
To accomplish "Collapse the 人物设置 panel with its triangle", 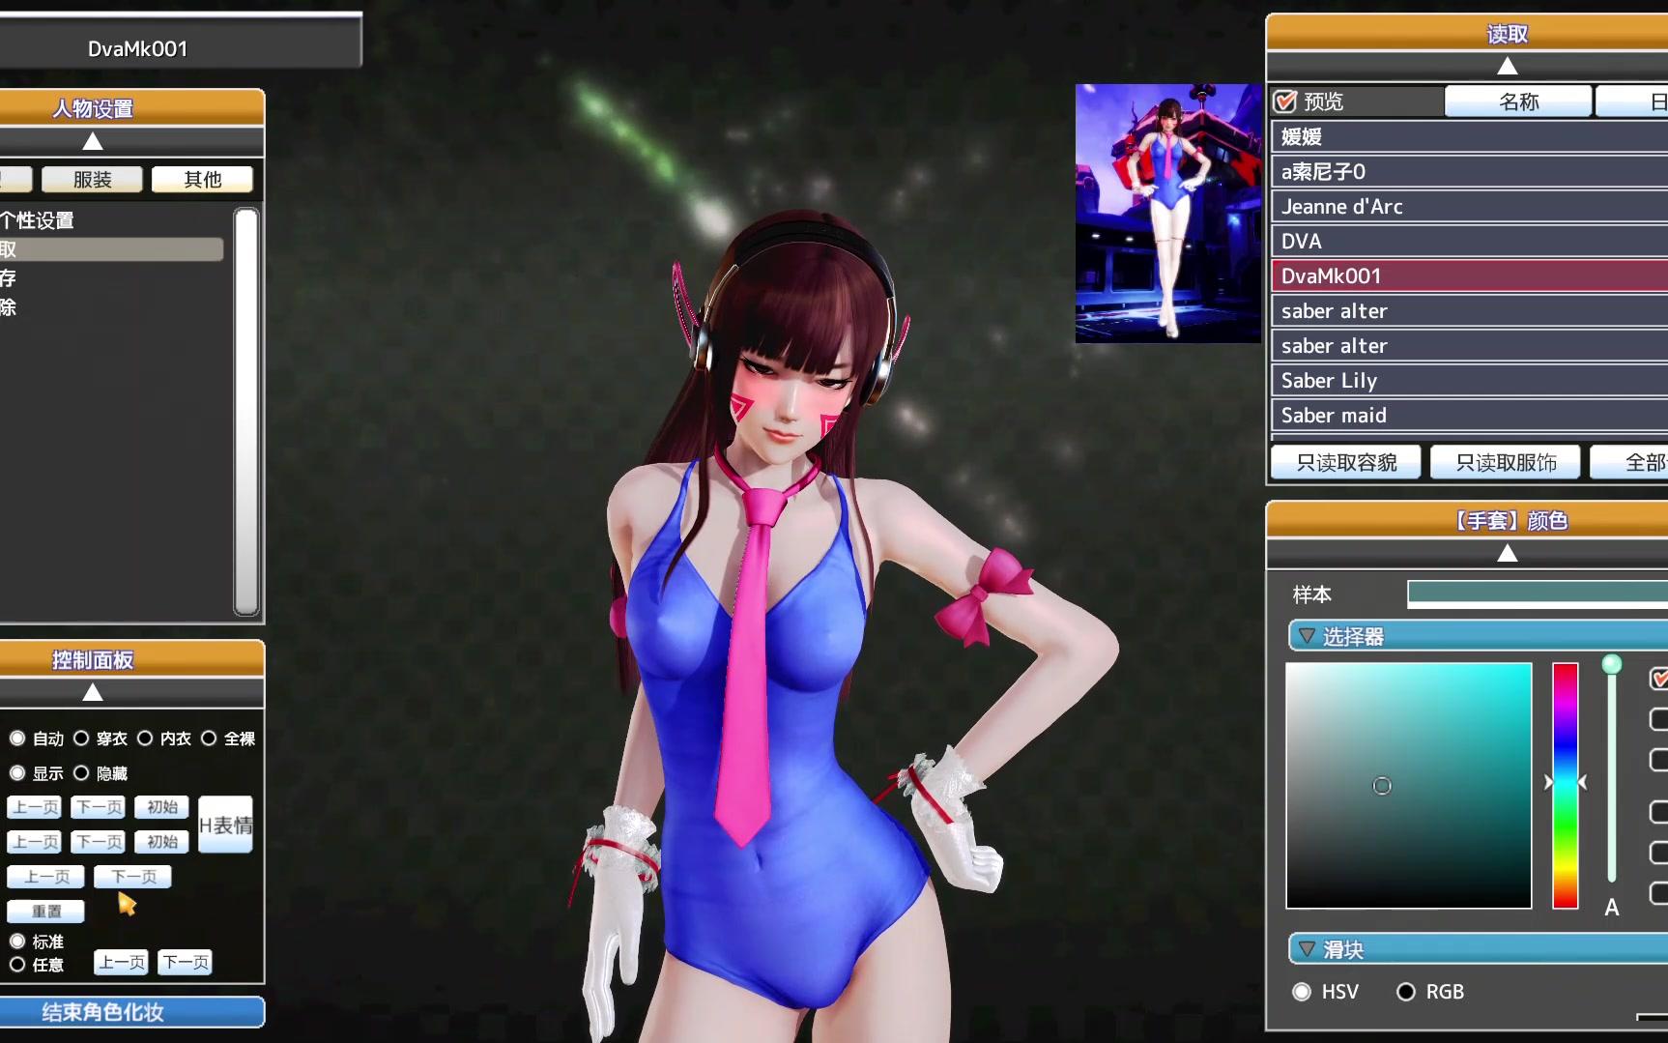I will 93,141.
